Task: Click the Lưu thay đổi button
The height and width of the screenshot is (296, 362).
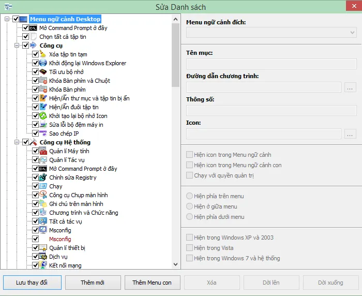Action: (x=32, y=283)
